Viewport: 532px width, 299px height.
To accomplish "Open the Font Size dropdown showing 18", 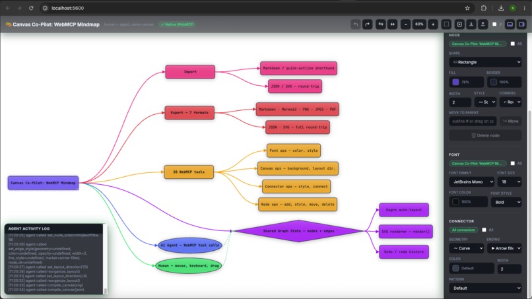I will tap(510, 182).
